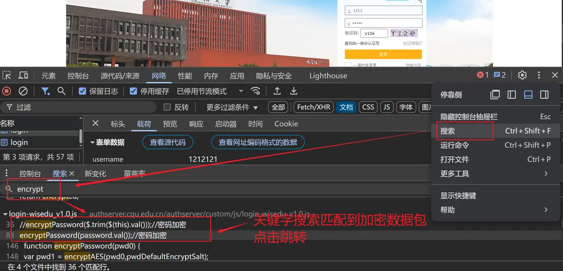Open network conditions wifi icon
The image size is (563, 271).
256,91
